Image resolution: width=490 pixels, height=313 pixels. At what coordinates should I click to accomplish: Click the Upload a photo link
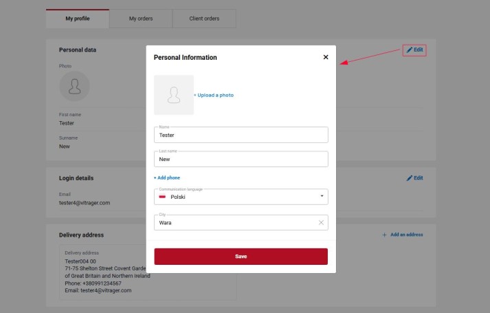(x=215, y=95)
